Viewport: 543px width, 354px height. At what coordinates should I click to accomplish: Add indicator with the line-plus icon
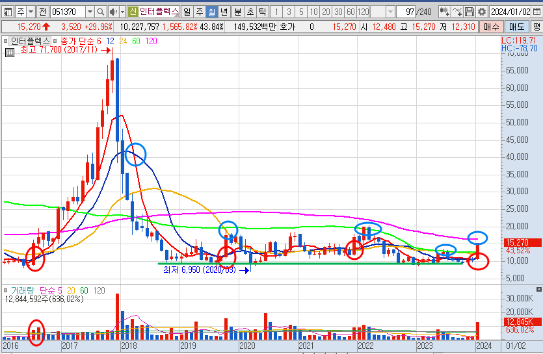(x=457, y=12)
